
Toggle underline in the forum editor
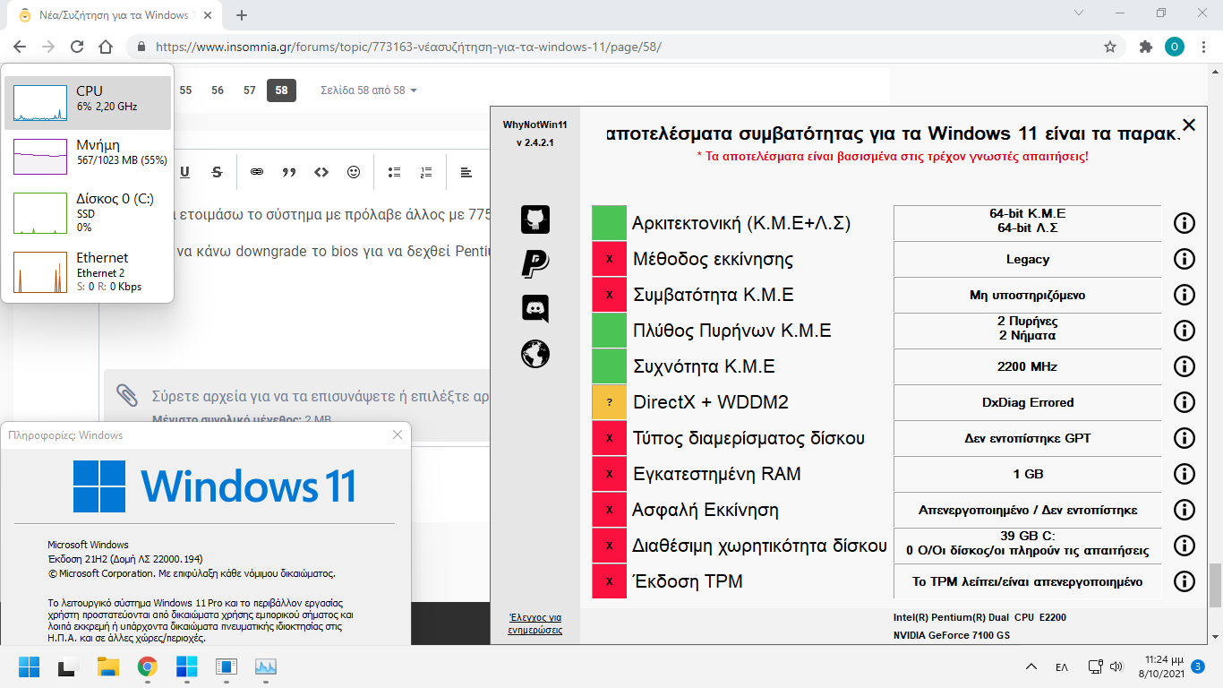(185, 172)
